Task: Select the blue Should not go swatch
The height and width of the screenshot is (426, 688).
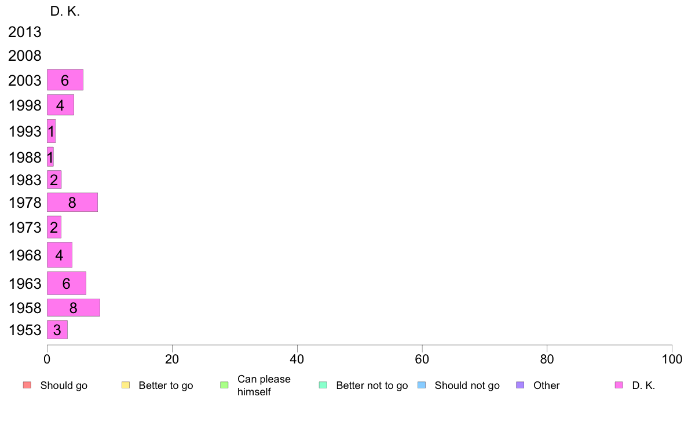Action: click(x=422, y=385)
